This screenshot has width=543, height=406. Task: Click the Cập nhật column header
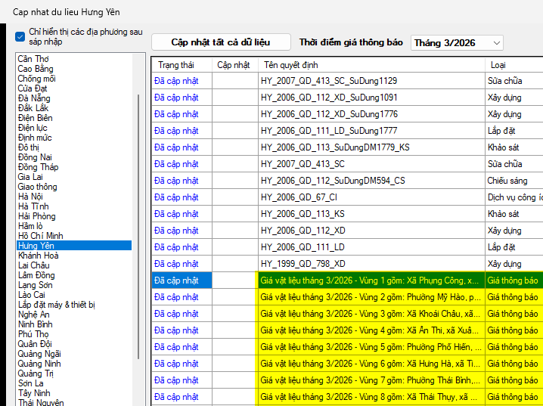[x=233, y=65]
